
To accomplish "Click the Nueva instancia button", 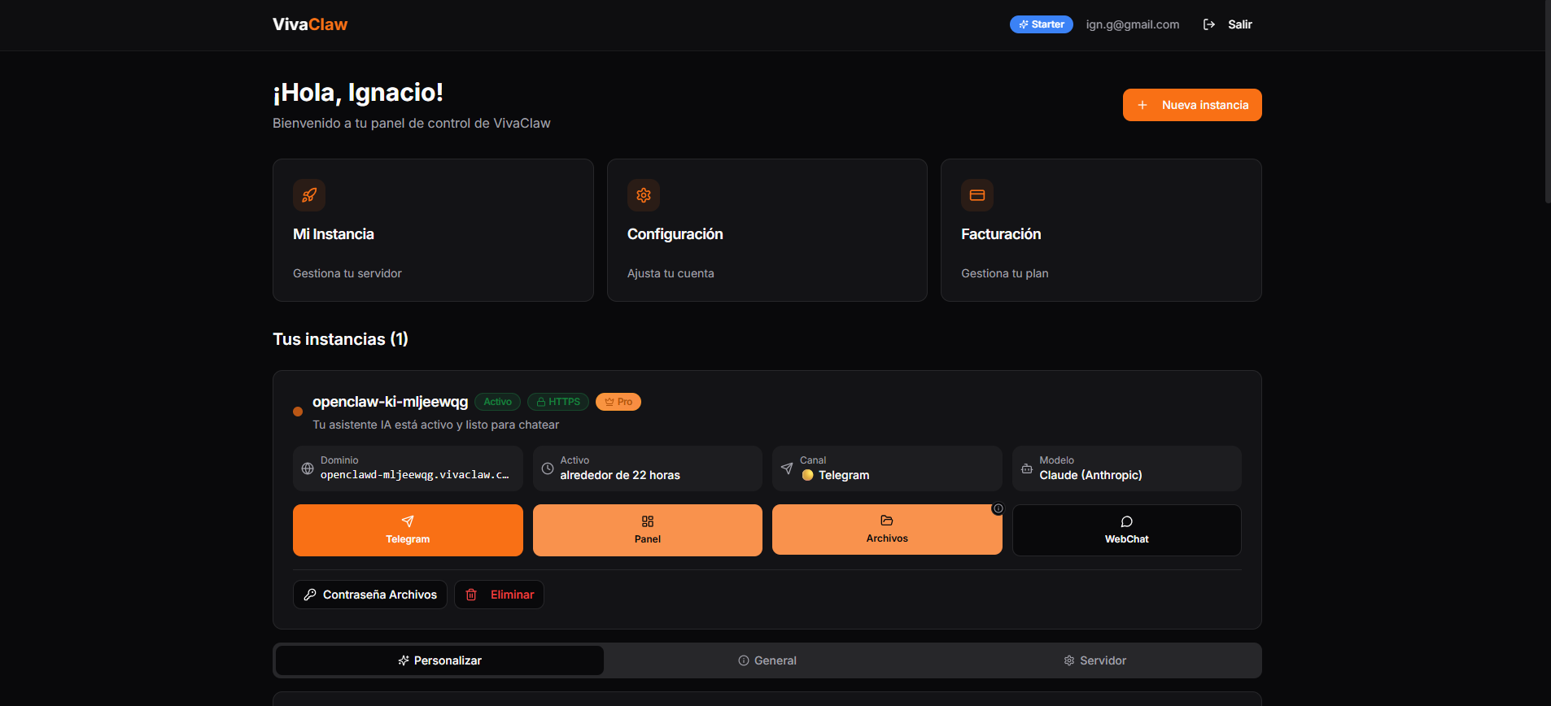I will [x=1192, y=105].
